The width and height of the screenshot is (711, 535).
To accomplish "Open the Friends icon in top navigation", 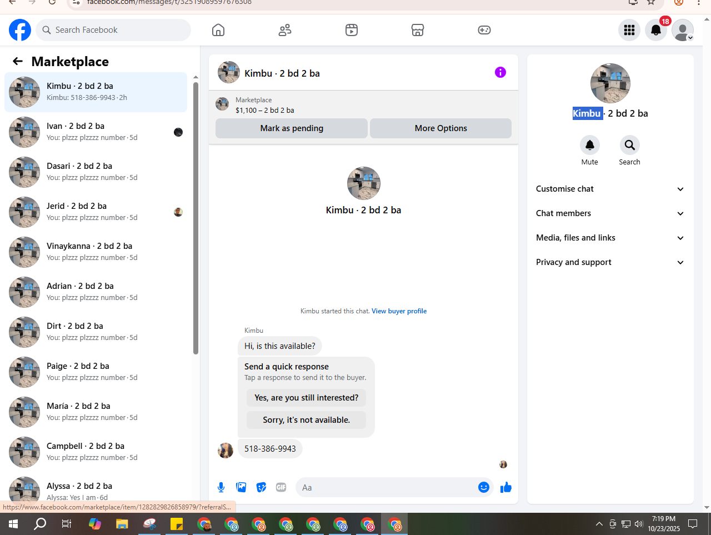I will click(x=285, y=30).
